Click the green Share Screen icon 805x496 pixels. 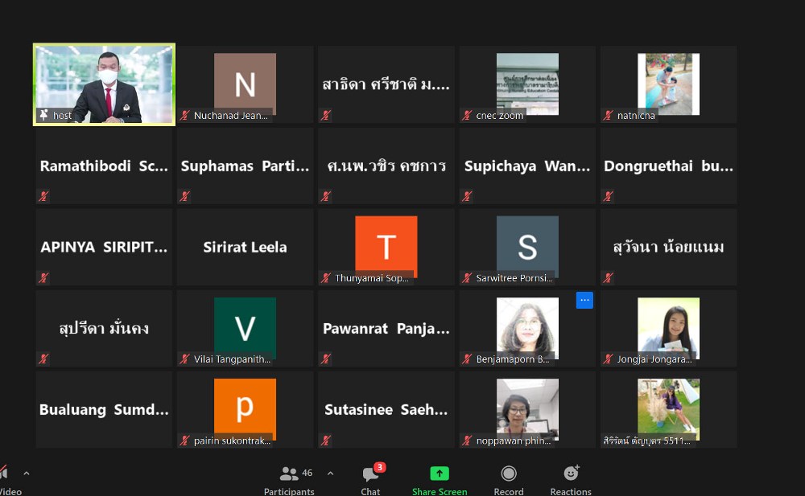[439, 473]
